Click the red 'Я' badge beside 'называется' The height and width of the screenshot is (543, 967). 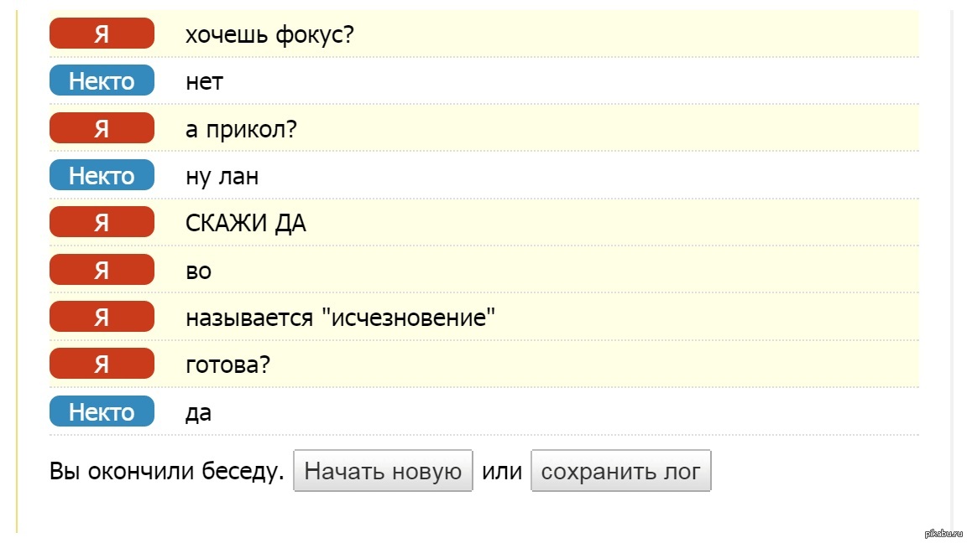pos(102,317)
